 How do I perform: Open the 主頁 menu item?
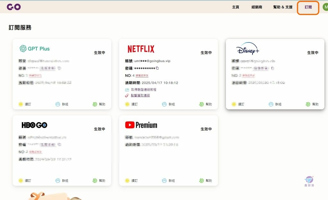pos(235,7)
